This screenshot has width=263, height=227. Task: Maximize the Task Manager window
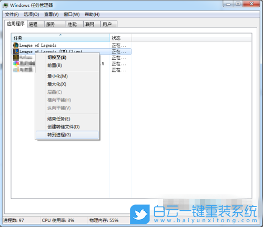click(x=238, y=4)
